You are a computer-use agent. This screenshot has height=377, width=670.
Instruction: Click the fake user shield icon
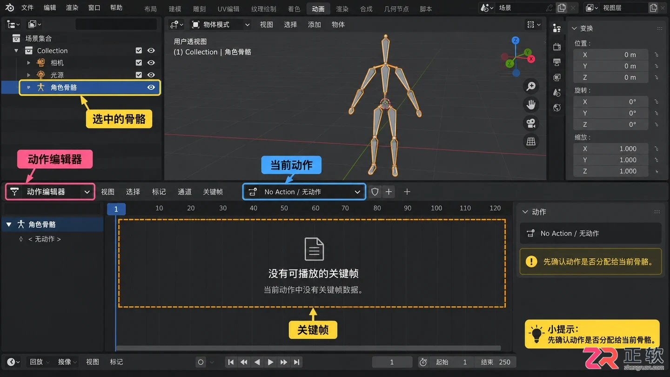click(x=375, y=192)
